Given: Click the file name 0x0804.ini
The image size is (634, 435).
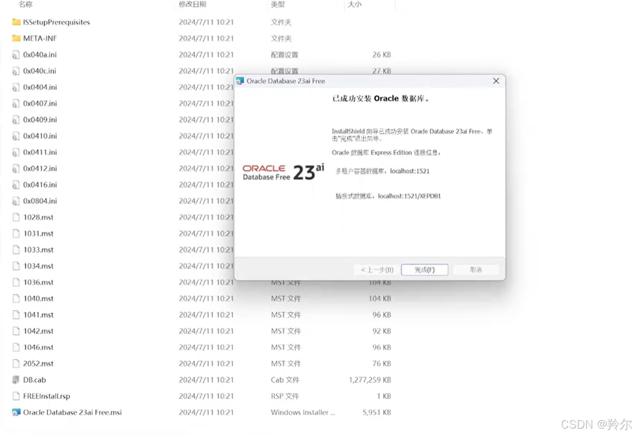Looking at the screenshot, I should (40, 201).
